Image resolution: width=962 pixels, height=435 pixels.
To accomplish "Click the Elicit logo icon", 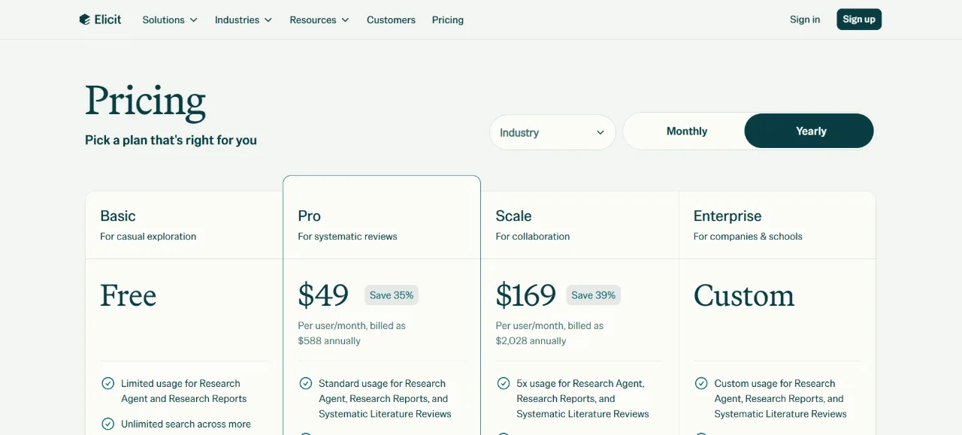I will pos(84,20).
